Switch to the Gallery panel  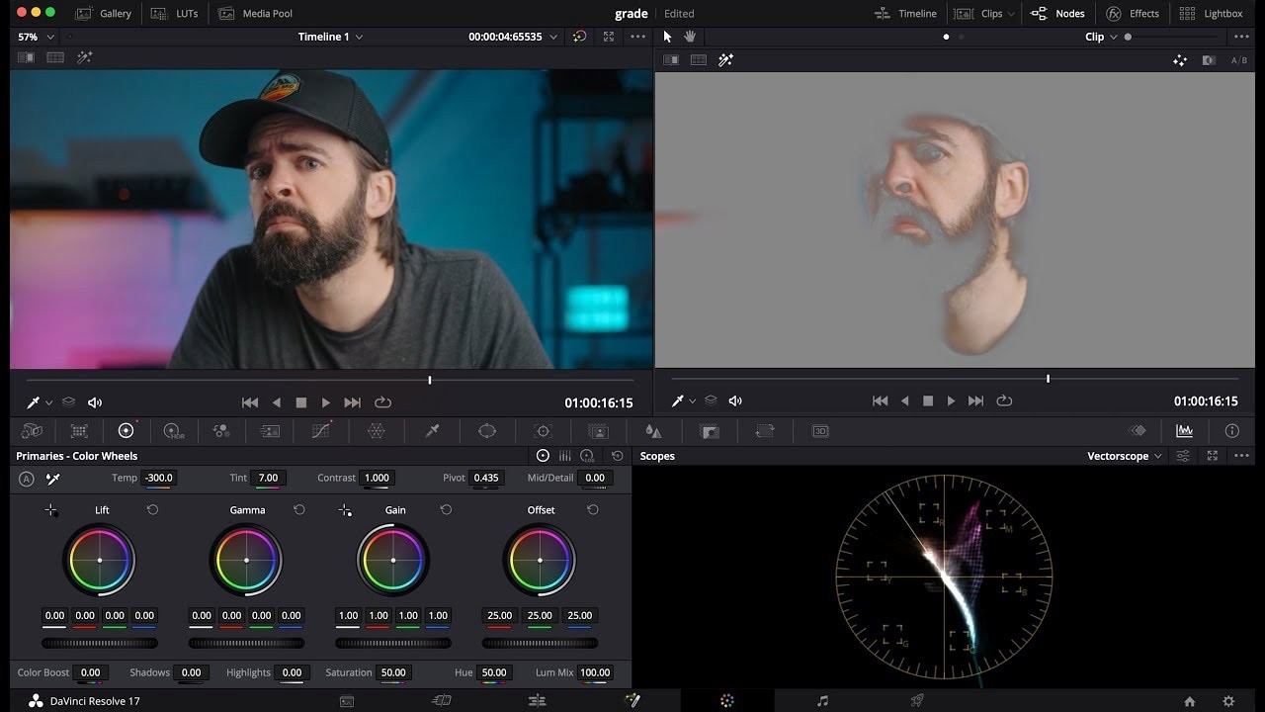[103, 13]
